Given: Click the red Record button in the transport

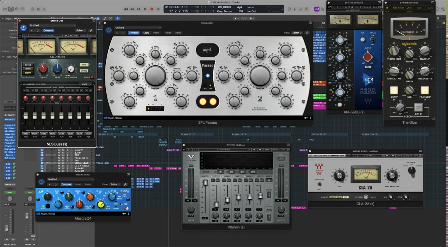Looking at the screenshot, I should [x=152, y=9].
